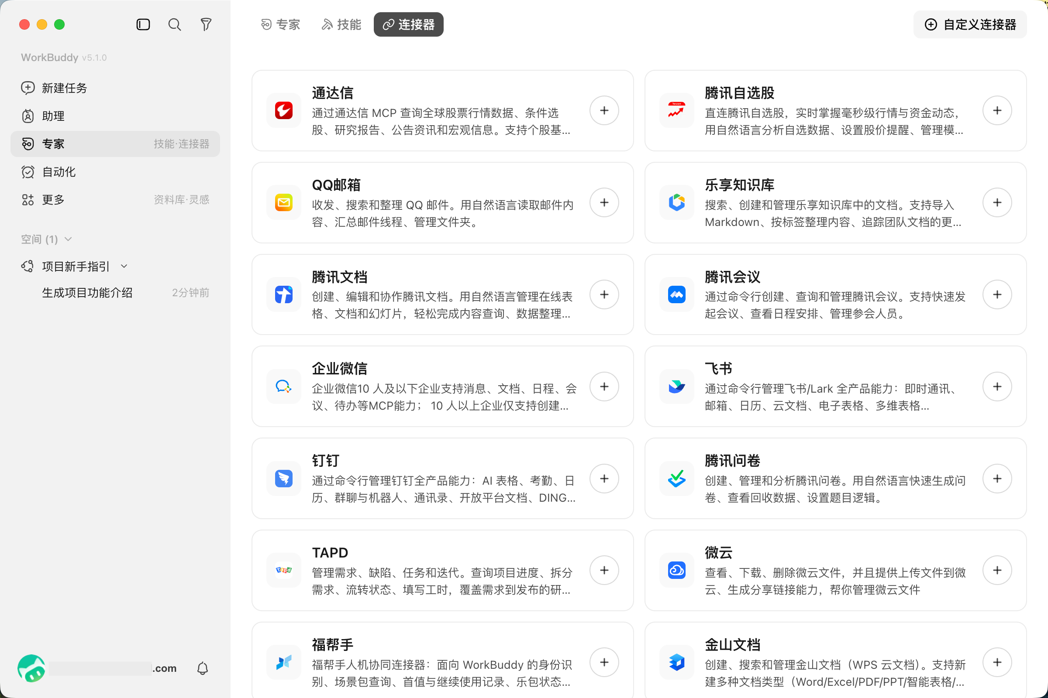Screen dimensions: 1048x698
Task: Add the 腾讯自选股 connector with plus button
Action: 997,110
